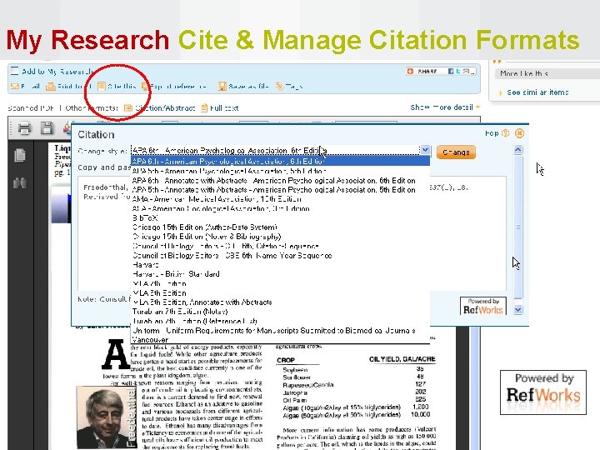Open the Full text format link
The width and height of the screenshot is (600, 450).
coord(220,108)
